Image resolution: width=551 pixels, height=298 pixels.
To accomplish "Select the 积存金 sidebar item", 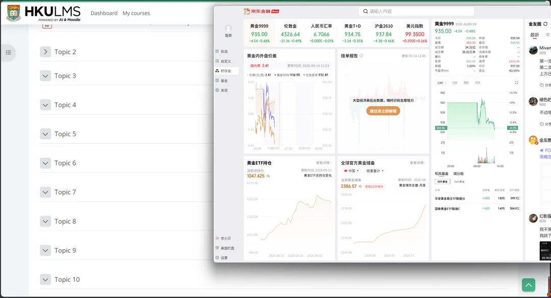I will pyautogui.click(x=227, y=70).
